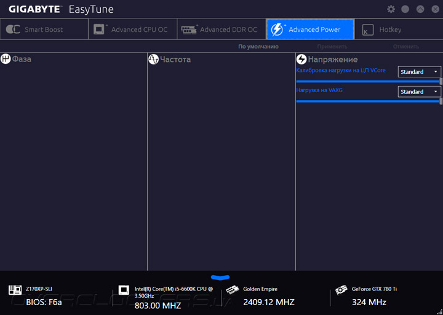The width and height of the screenshot is (443, 315).
Task: Click the 324 MHz GPU frequency value
Action: tap(369, 302)
